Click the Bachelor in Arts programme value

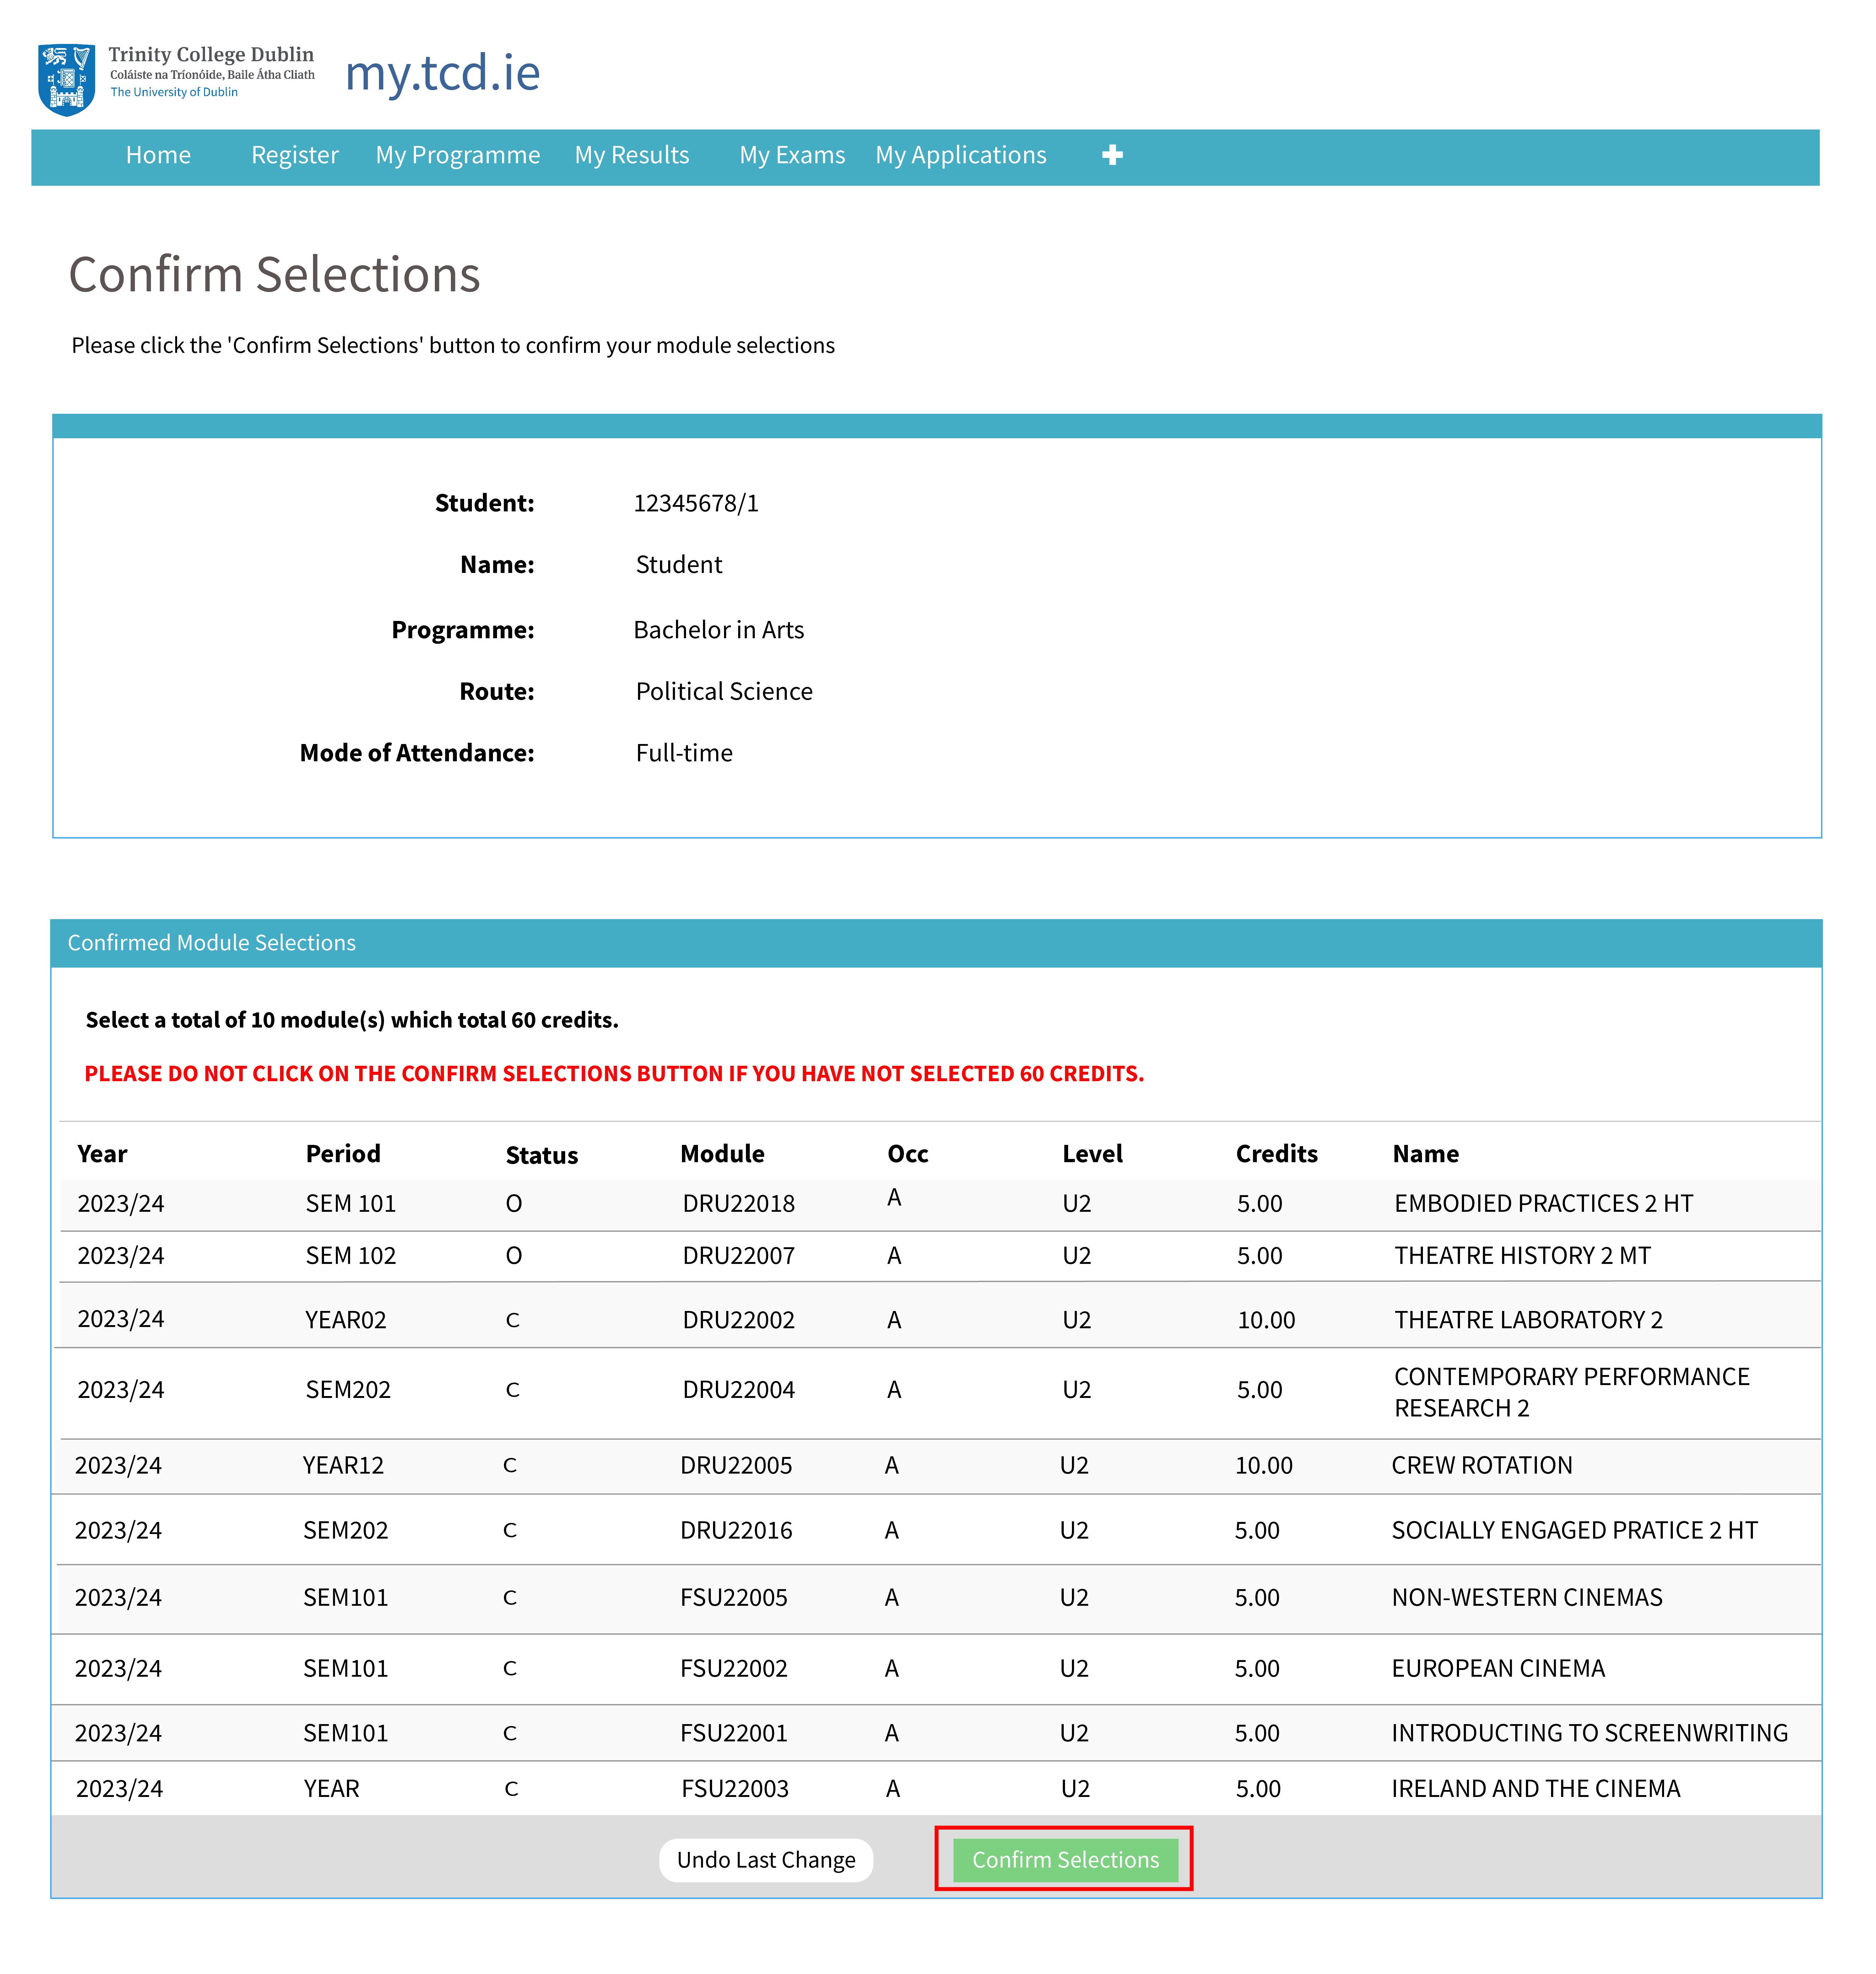[719, 630]
